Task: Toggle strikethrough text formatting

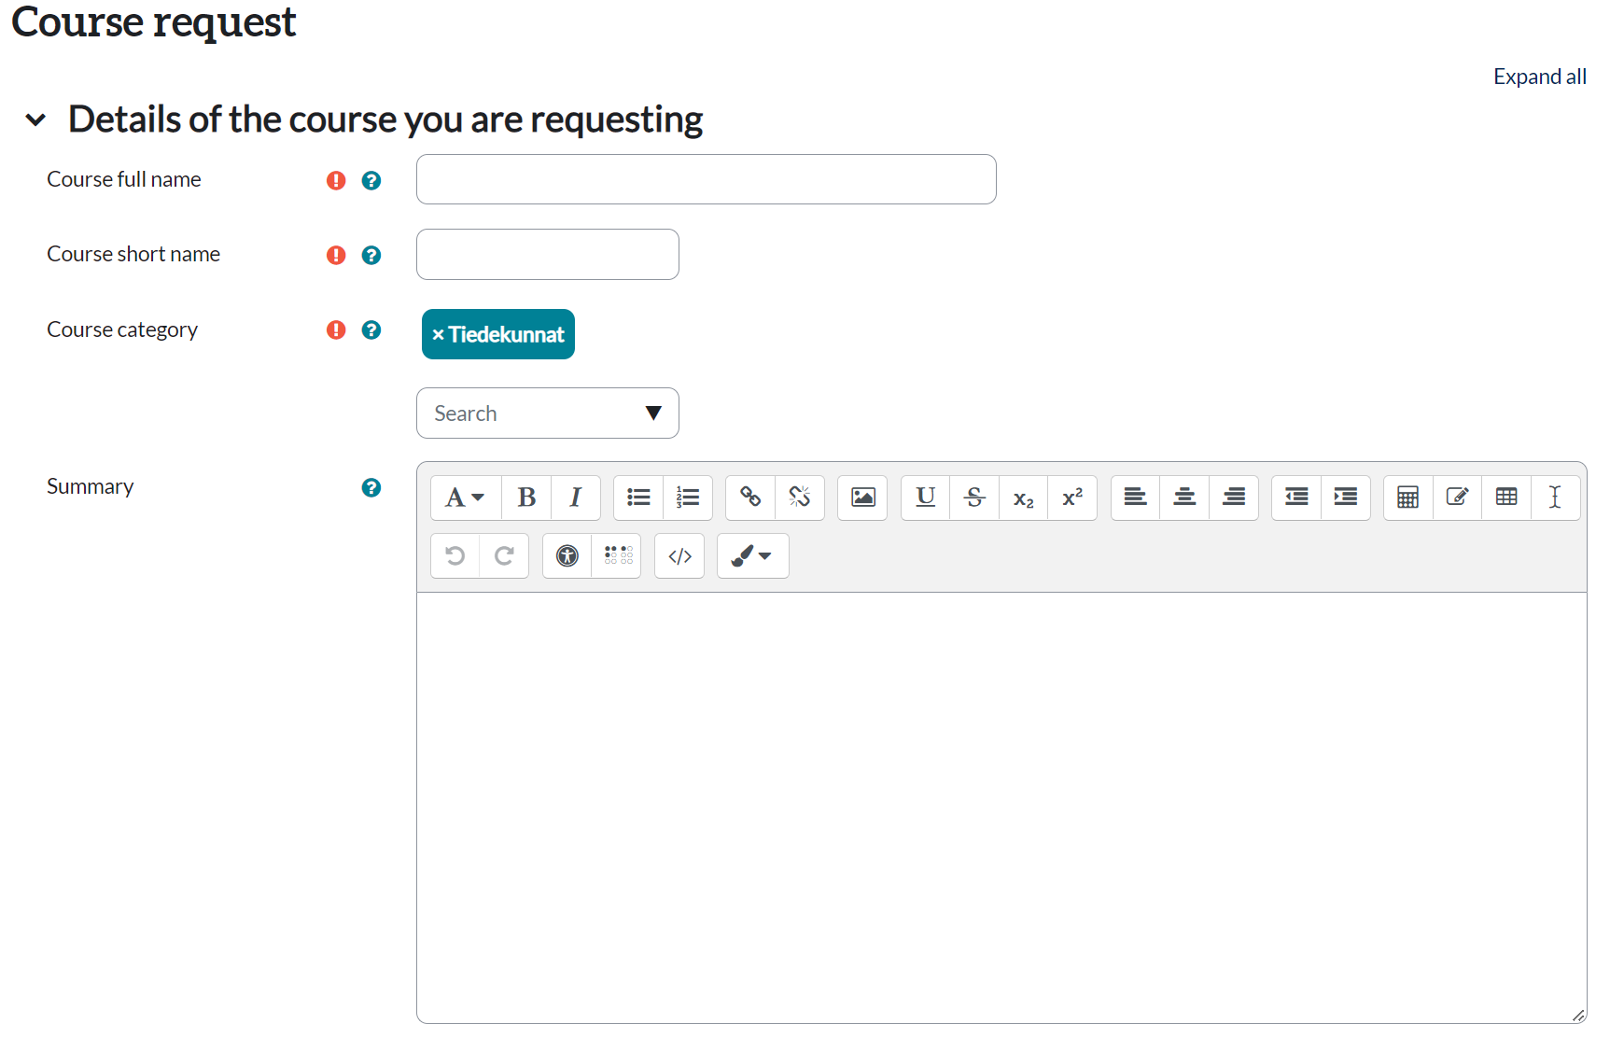Action: click(974, 497)
